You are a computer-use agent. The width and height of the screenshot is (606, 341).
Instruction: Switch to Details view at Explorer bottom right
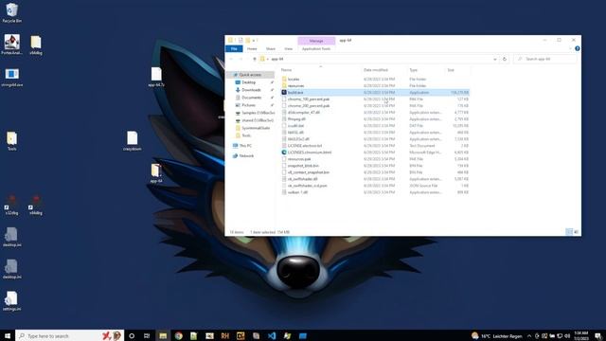[x=569, y=231]
